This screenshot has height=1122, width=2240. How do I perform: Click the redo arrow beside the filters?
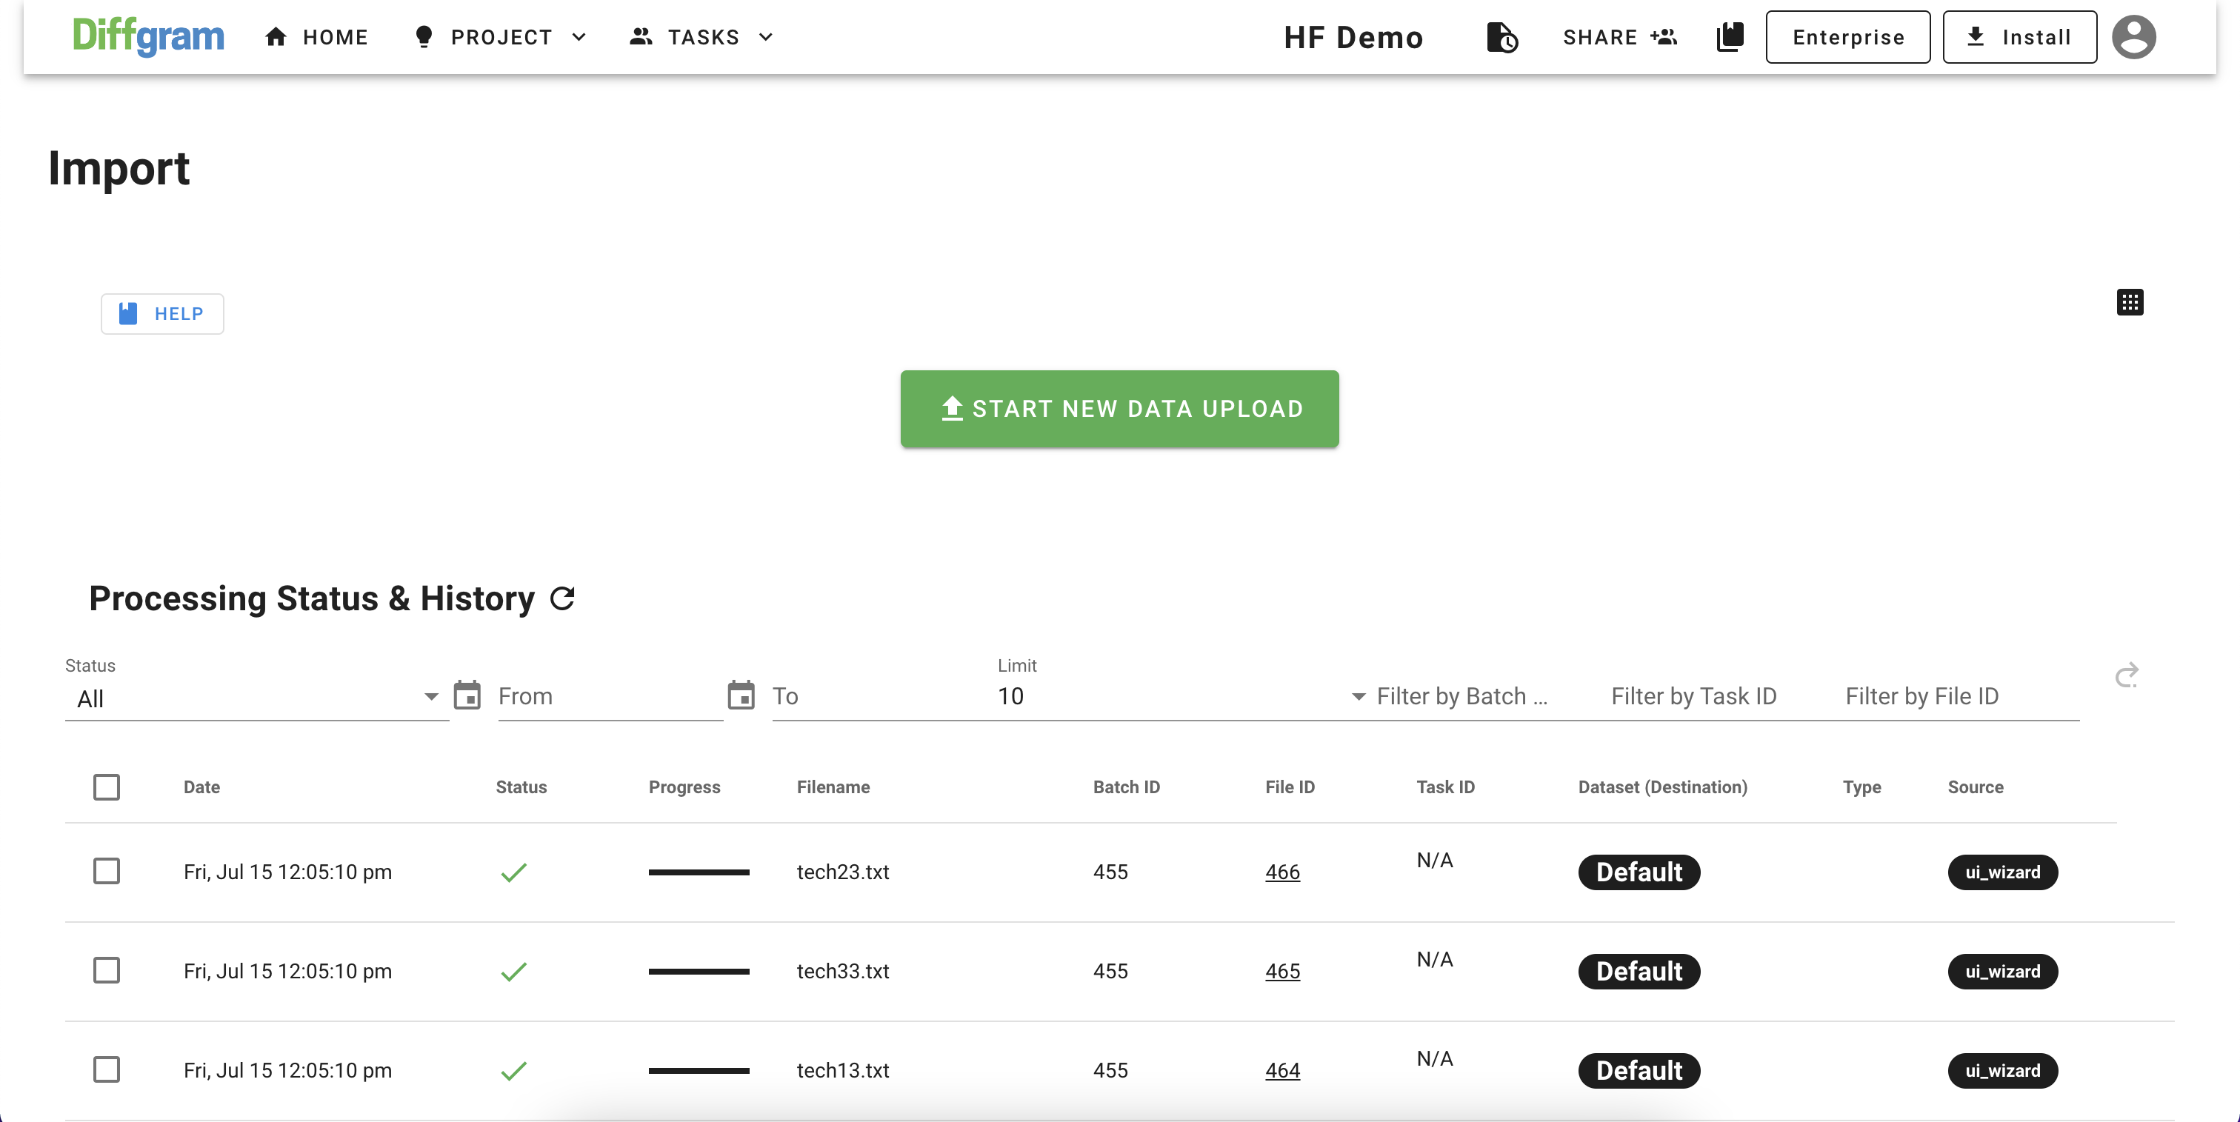(2127, 675)
